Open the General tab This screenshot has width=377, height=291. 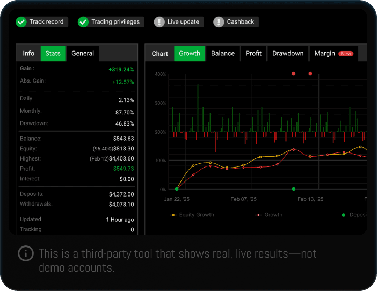coord(83,53)
